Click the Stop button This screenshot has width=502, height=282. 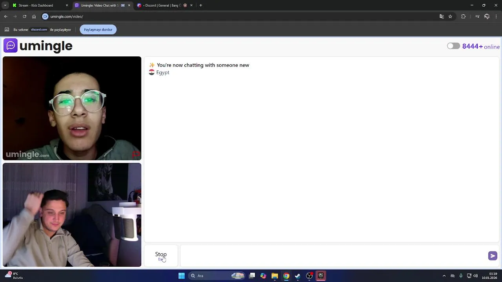click(161, 256)
